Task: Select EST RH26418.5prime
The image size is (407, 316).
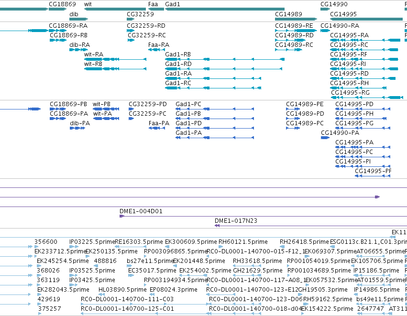Action: coord(304,242)
